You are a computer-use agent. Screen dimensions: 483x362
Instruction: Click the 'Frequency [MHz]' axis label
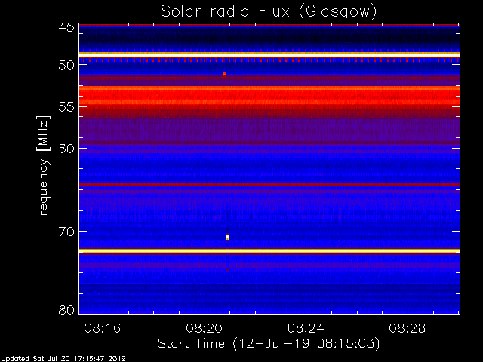pyautogui.click(x=43, y=169)
